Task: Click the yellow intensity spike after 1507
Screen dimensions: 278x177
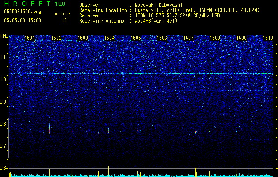Action: point(196,172)
